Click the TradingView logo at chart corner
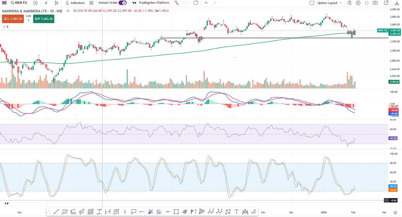 [x=7, y=203]
